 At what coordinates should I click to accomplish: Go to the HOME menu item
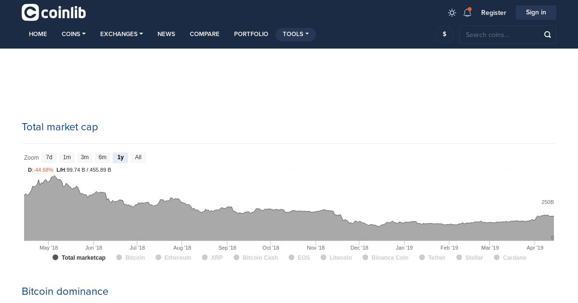38,34
